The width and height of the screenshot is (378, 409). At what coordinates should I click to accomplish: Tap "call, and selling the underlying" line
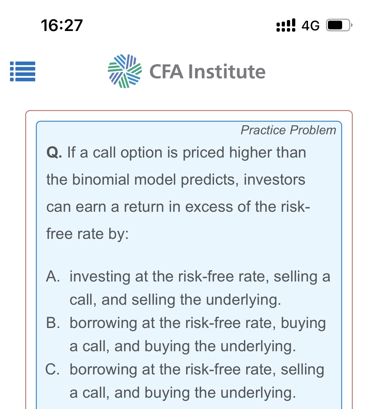coord(175,300)
